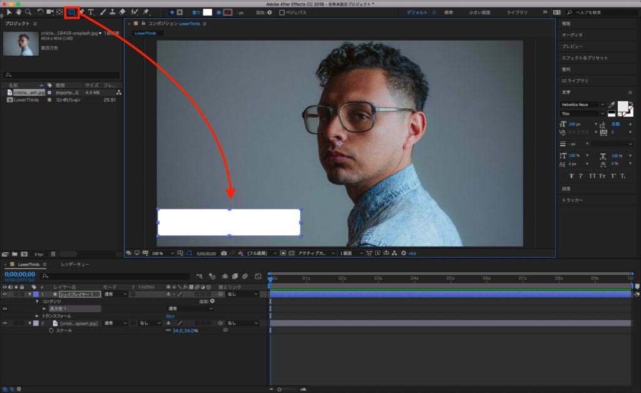Select the Hand tool
The image size is (641, 393).
pos(19,12)
